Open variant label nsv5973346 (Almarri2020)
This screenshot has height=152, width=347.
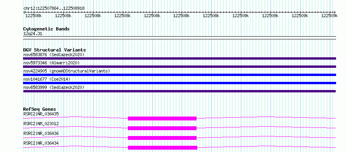[51, 63]
